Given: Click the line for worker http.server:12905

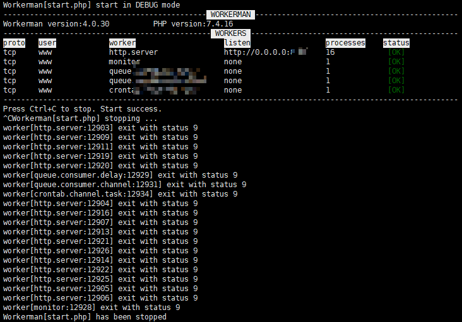Looking at the screenshot, I should 100,289.
